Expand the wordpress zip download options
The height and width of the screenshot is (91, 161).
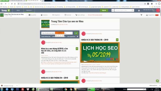point(17,86)
